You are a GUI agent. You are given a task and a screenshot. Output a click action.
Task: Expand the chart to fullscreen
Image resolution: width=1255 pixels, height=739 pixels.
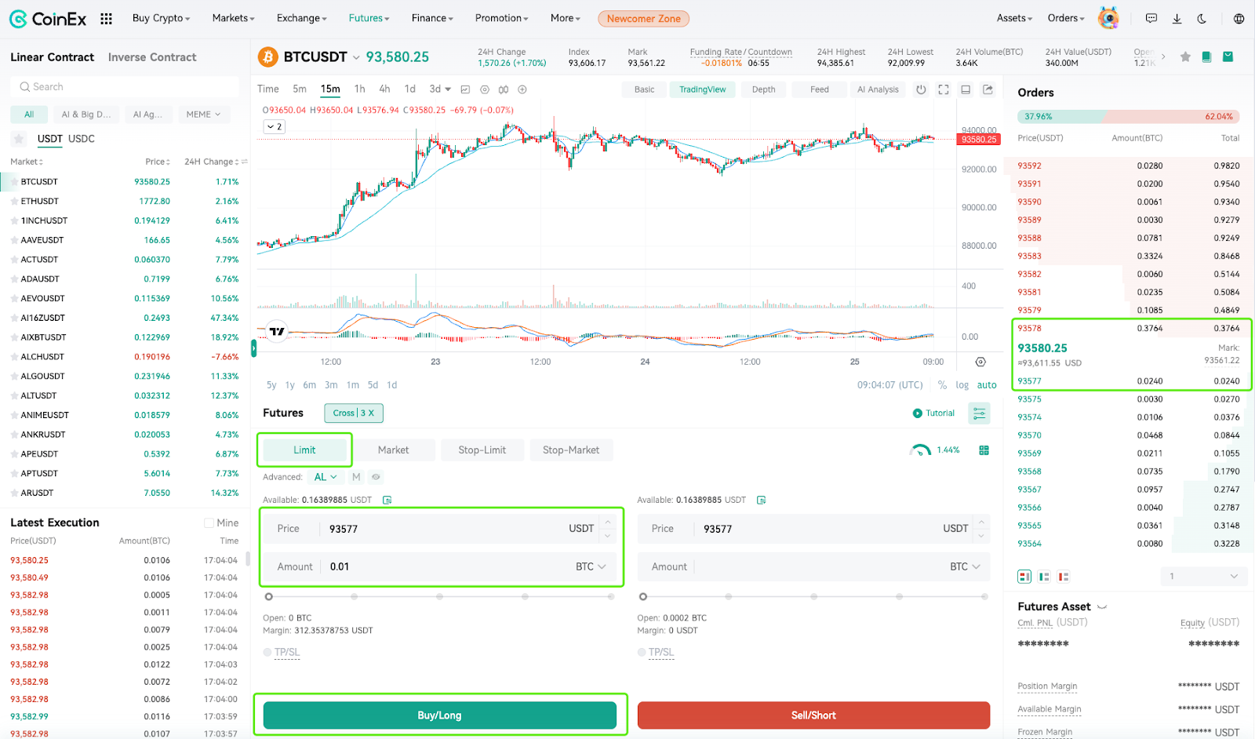tap(944, 89)
